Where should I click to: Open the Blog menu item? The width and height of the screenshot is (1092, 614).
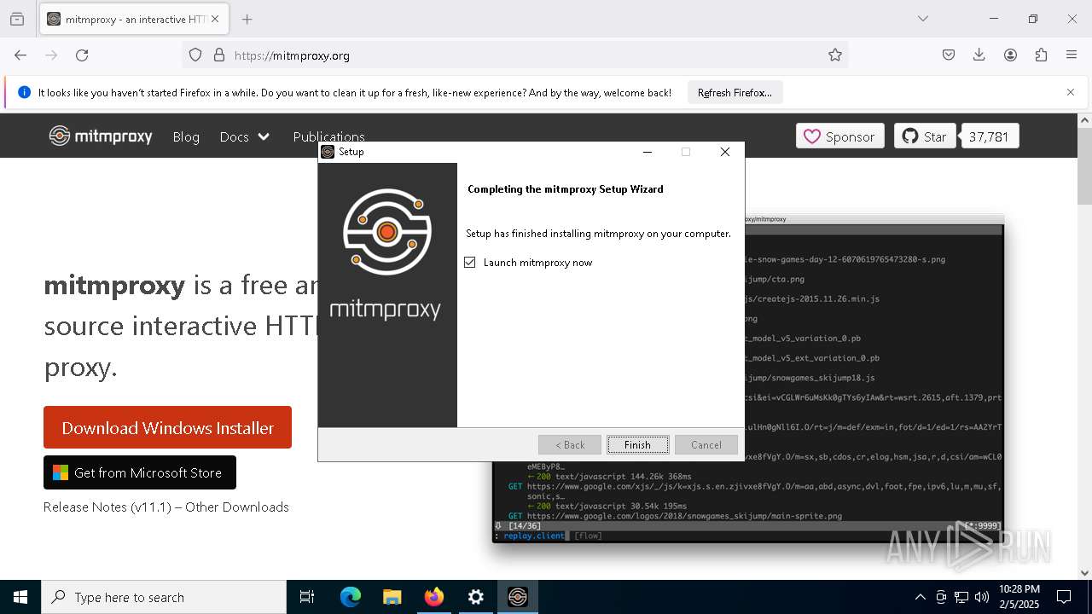(186, 136)
